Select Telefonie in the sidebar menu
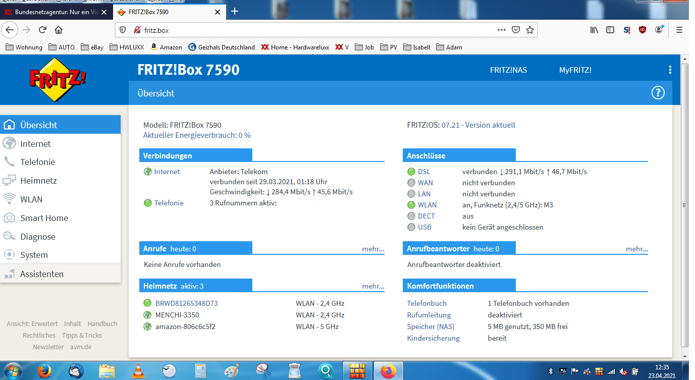 pos(38,162)
